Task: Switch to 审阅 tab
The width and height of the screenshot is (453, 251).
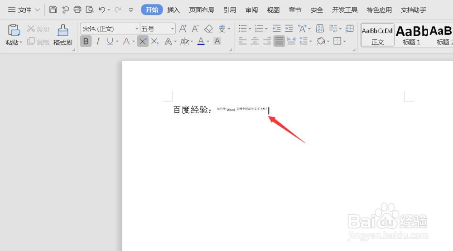Action: point(251,10)
